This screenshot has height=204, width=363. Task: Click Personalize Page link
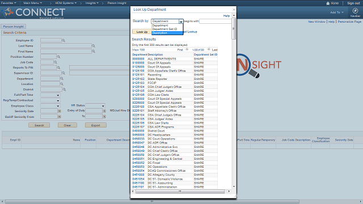click(x=349, y=22)
